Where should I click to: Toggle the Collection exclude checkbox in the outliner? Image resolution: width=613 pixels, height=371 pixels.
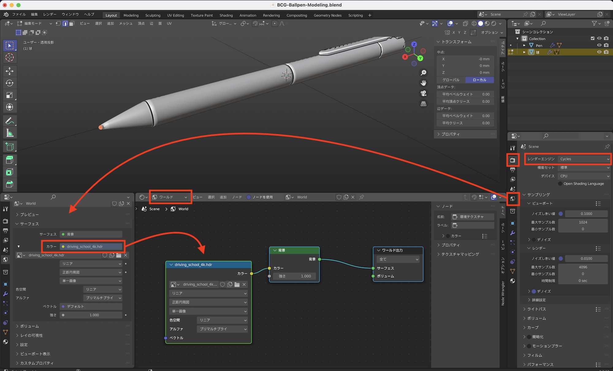(592, 39)
